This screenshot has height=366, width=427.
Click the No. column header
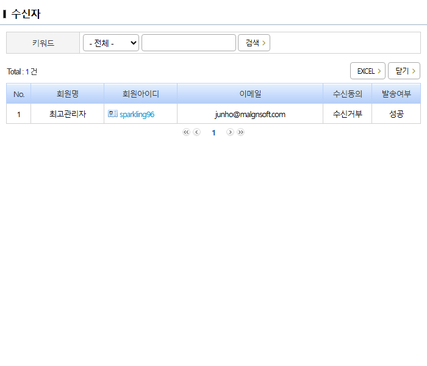[19, 94]
